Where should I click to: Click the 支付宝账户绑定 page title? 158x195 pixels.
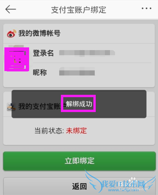(x=78, y=10)
